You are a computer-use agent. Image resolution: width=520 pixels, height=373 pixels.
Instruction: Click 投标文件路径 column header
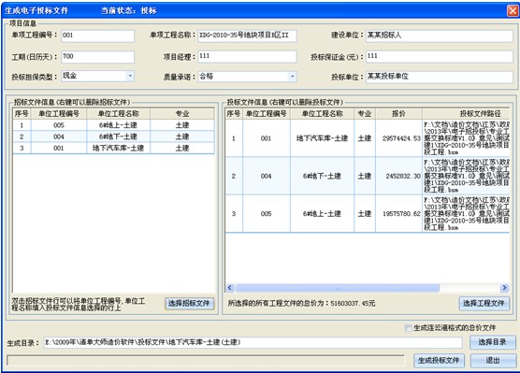pyautogui.click(x=466, y=114)
